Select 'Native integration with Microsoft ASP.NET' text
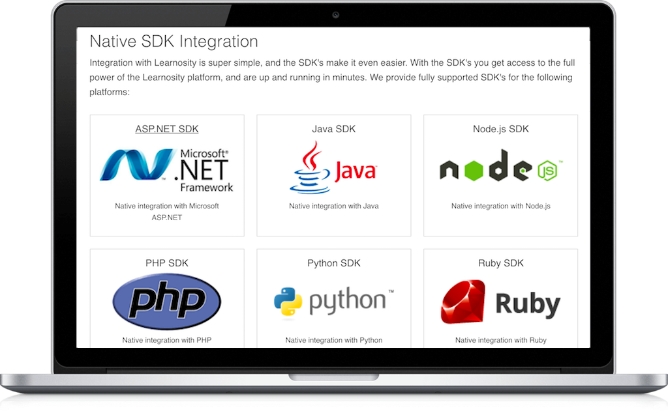The height and width of the screenshot is (413, 668). pos(166,212)
